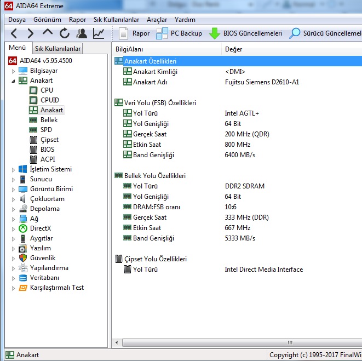
Task: Click the Değer column header
Action: coord(233,49)
